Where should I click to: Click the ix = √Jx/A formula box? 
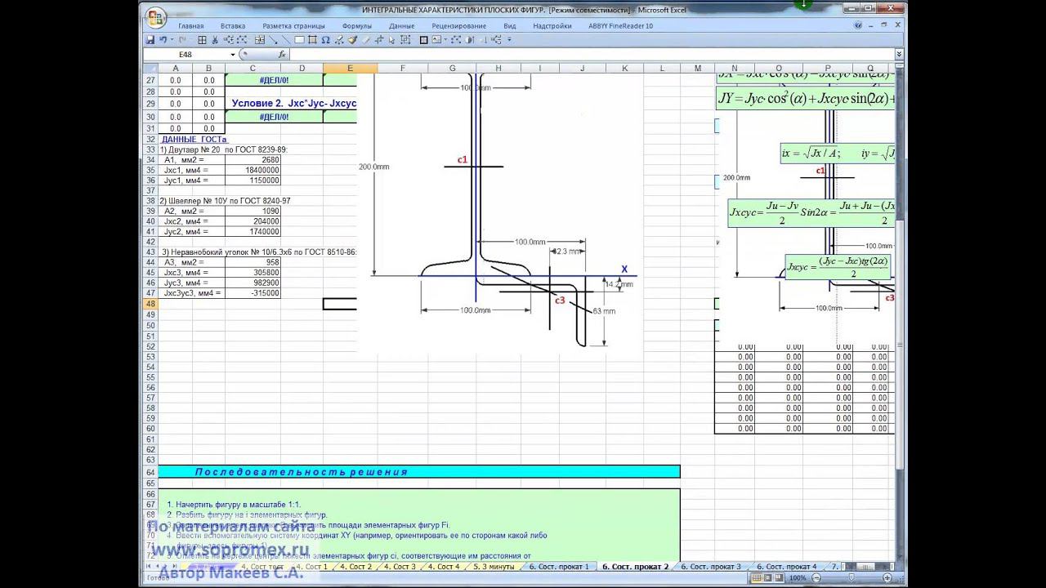coord(838,153)
